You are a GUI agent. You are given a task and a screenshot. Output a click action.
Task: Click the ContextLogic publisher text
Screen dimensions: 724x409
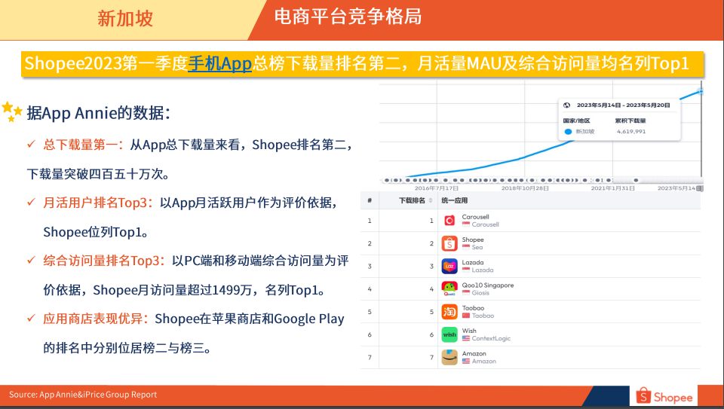tap(491, 338)
